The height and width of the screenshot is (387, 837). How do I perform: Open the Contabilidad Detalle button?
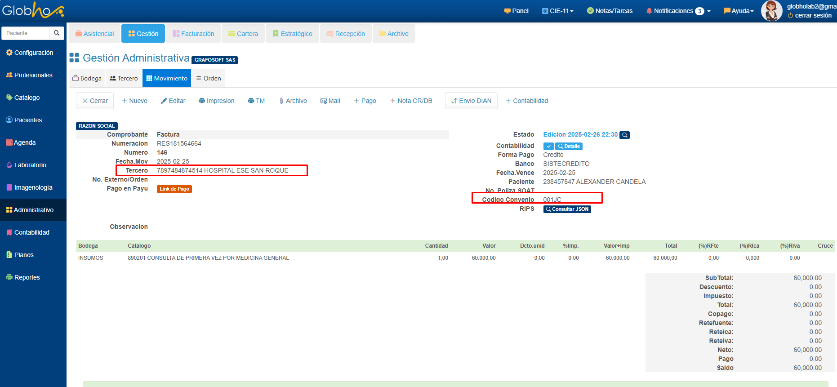click(569, 146)
